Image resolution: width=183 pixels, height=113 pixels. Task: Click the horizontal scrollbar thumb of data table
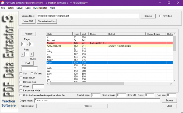tap(87, 84)
